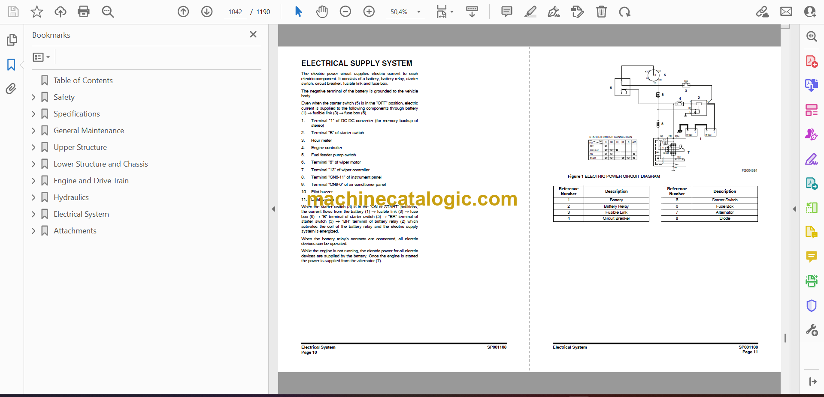The height and width of the screenshot is (397, 824).
Task: Open the More Tools wrench icon
Action: (812, 330)
